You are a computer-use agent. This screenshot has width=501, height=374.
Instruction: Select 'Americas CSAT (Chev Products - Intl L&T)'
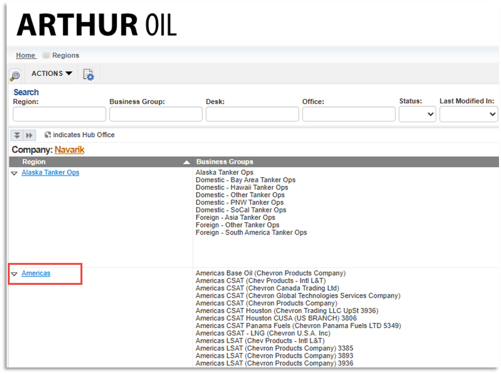click(261, 281)
